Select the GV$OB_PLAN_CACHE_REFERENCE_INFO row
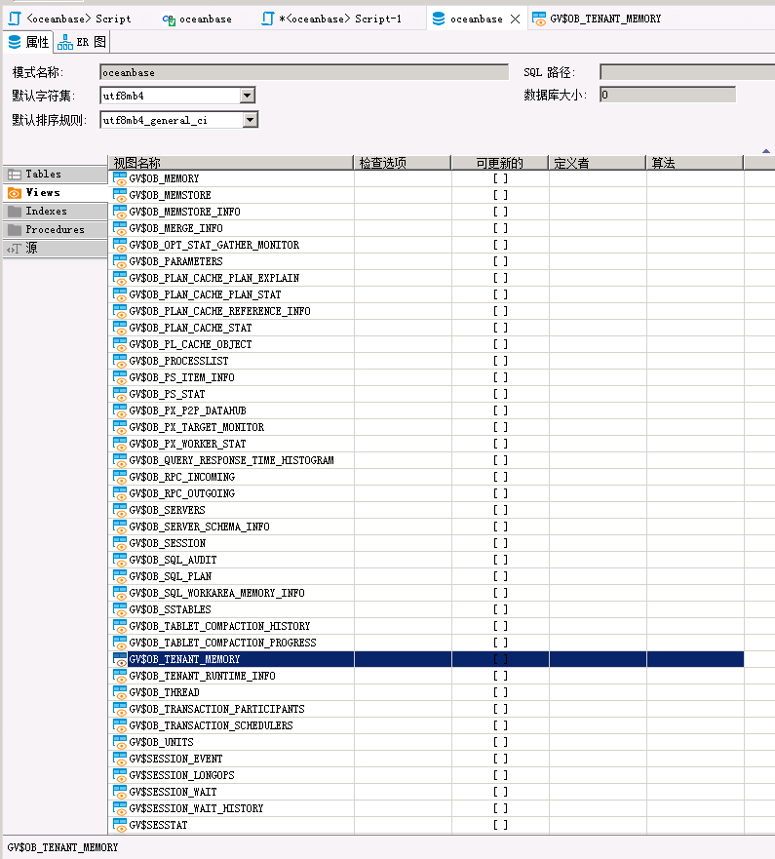This screenshot has width=775, height=859. pos(426,311)
